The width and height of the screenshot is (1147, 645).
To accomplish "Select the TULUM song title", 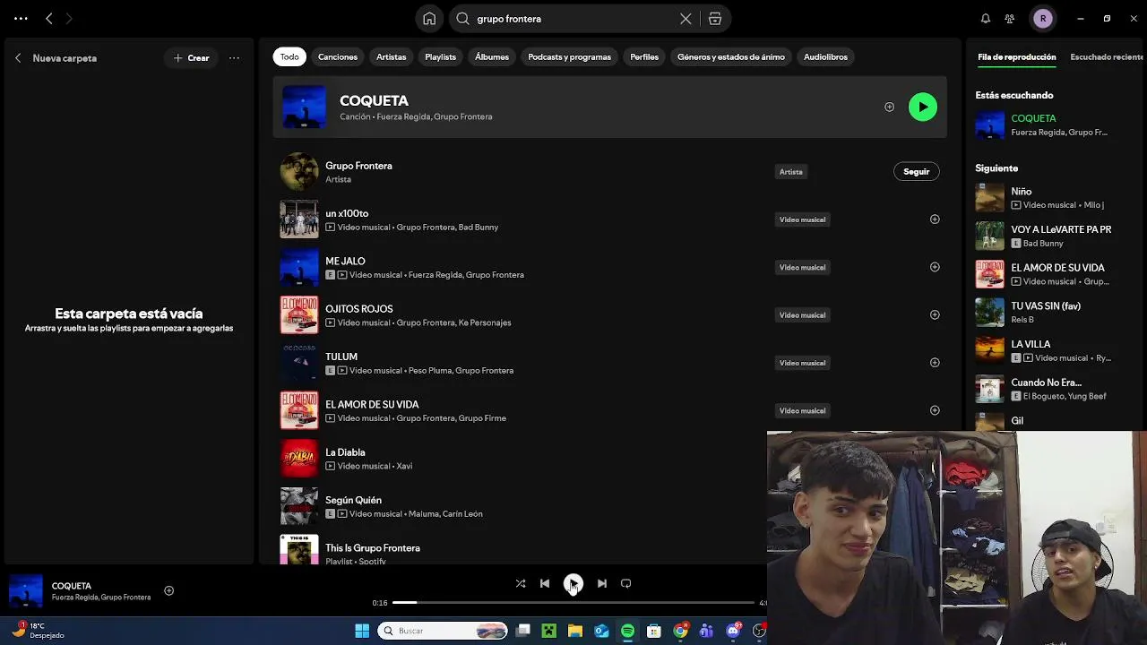I will [x=341, y=357].
